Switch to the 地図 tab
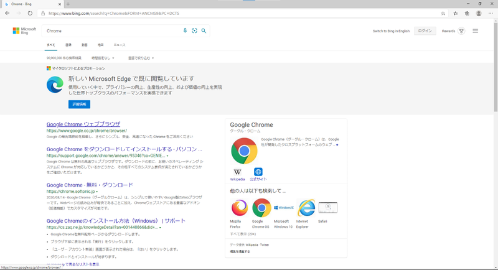498x270 pixels. [100, 45]
